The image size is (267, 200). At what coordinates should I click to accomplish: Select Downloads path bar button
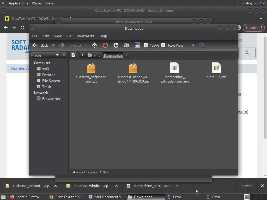tap(113, 55)
